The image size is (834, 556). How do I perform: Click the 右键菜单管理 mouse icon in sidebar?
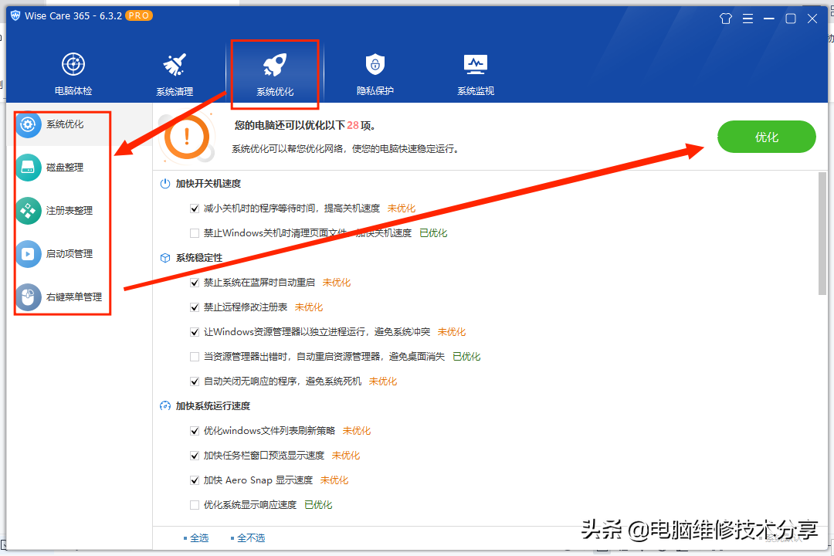(x=28, y=297)
